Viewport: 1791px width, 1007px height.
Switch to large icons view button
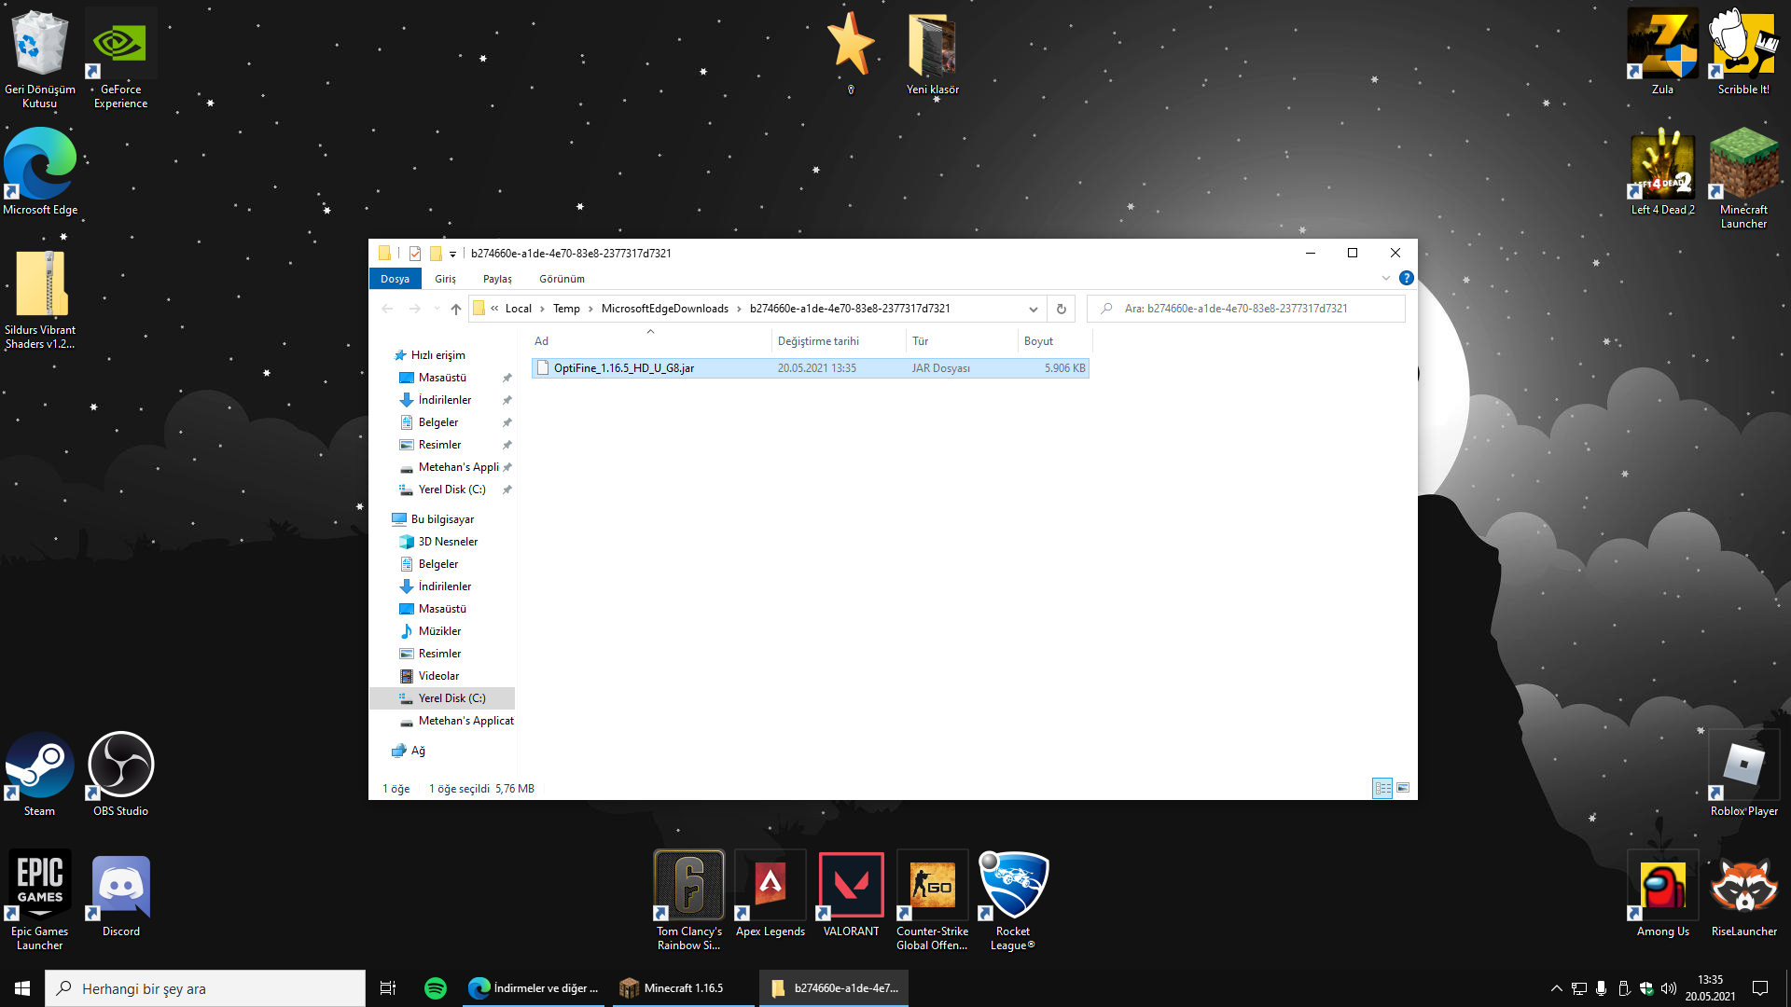pyautogui.click(x=1402, y=788)
